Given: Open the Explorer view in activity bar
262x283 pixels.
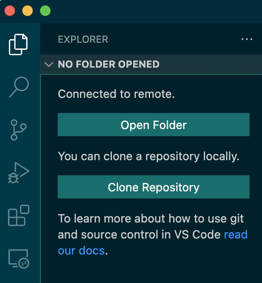Looking at the screenshot, I should coord(18,44).
